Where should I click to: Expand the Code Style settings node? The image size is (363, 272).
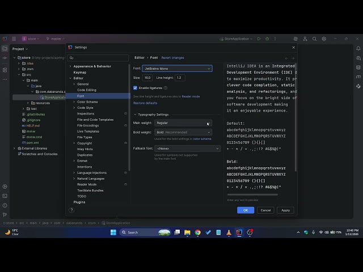(x=74, y=108)
